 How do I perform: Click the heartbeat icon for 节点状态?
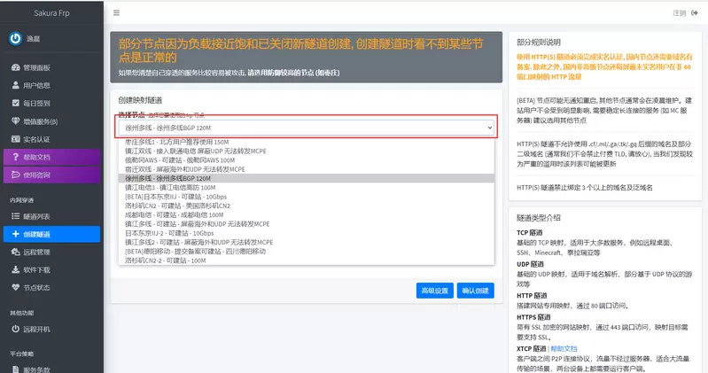coord(16,287)
